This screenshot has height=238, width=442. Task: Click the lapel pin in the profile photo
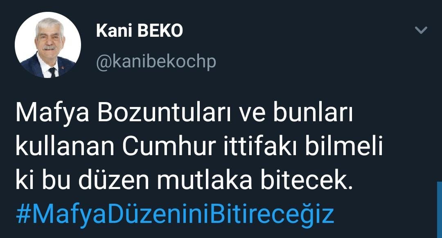click(x=63, y=67)
